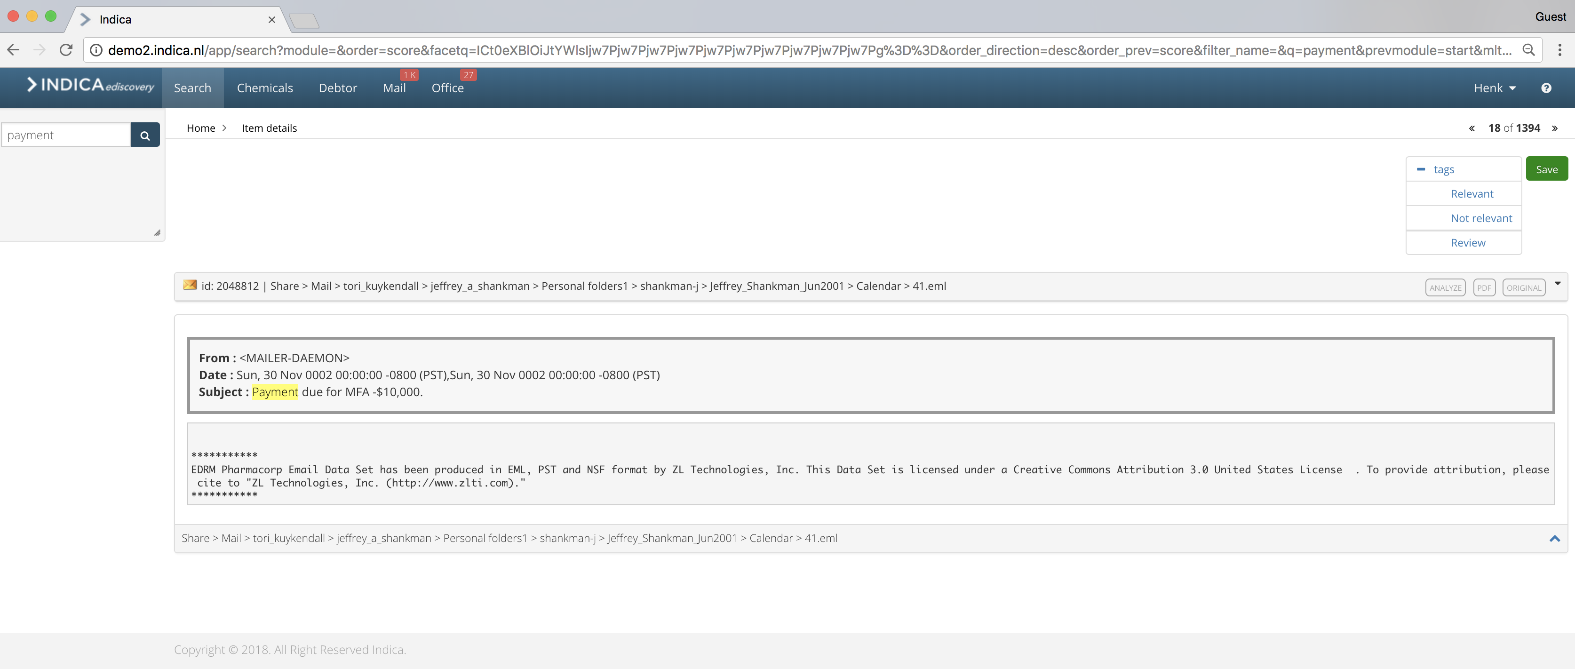This screenshot has height=669, width=1575.
Task: Open the browser three-dot menu
Action: 1560,50
